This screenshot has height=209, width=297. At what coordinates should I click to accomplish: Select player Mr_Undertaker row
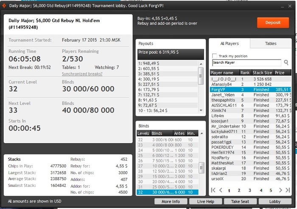tap(250, 126)
